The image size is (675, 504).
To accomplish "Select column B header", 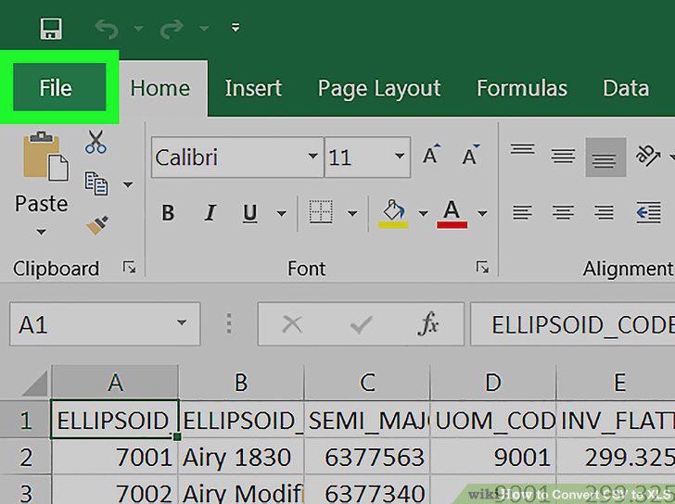I will pos(241,382).
